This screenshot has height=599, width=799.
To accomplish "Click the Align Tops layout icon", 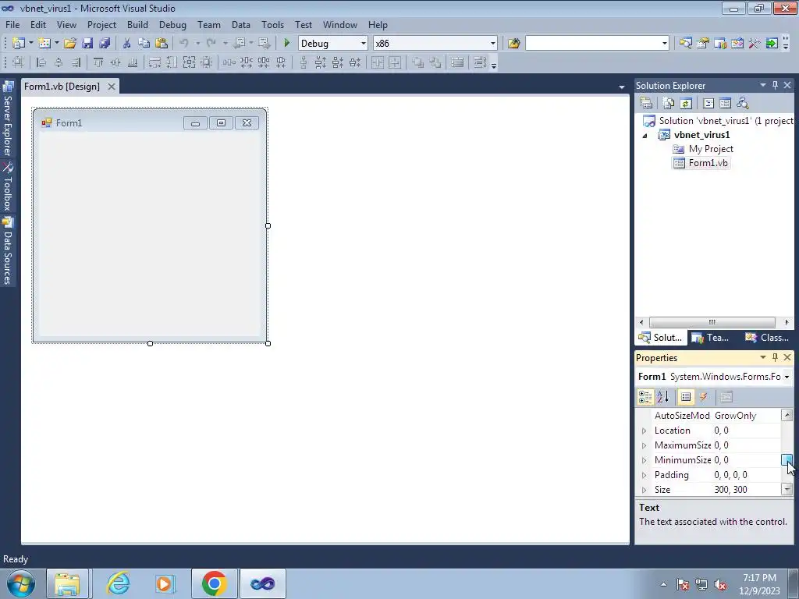I will point(98,62).
